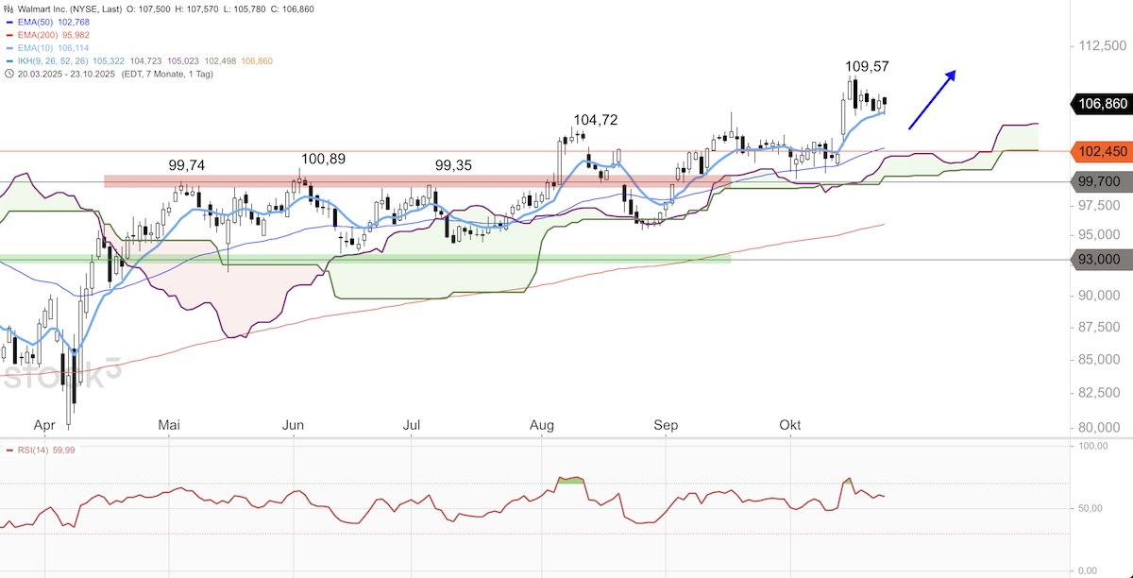
Task: Click the chart settings icon beside Walmart Inc.
Action: [9, 8]
